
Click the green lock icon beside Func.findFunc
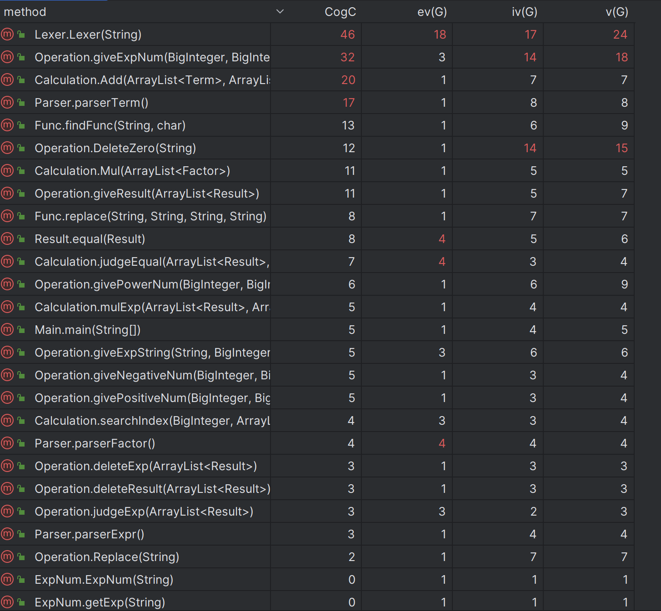pyautogui.click(x=21, y=125)
